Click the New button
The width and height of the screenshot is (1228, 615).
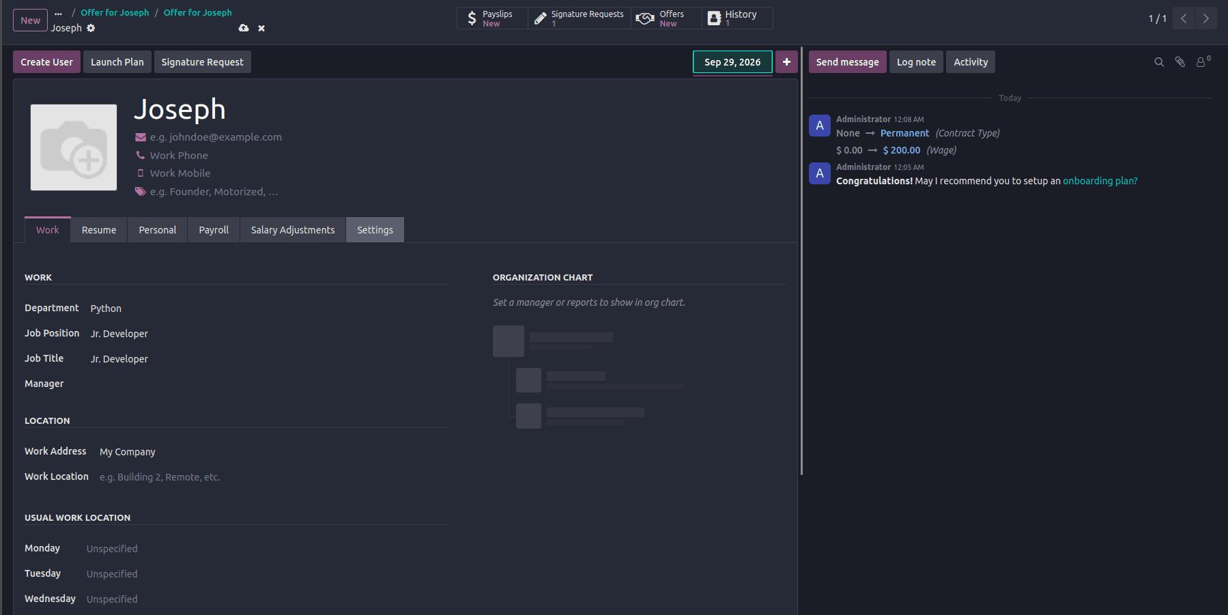[30, 20]
